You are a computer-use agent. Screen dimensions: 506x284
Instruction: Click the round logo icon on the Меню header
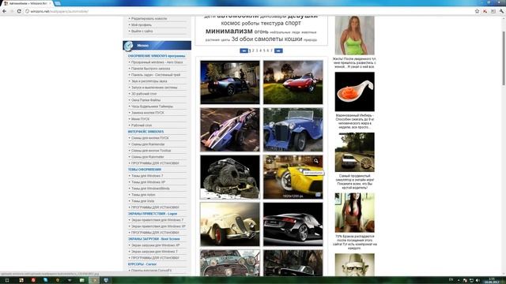tap(128, 46)
